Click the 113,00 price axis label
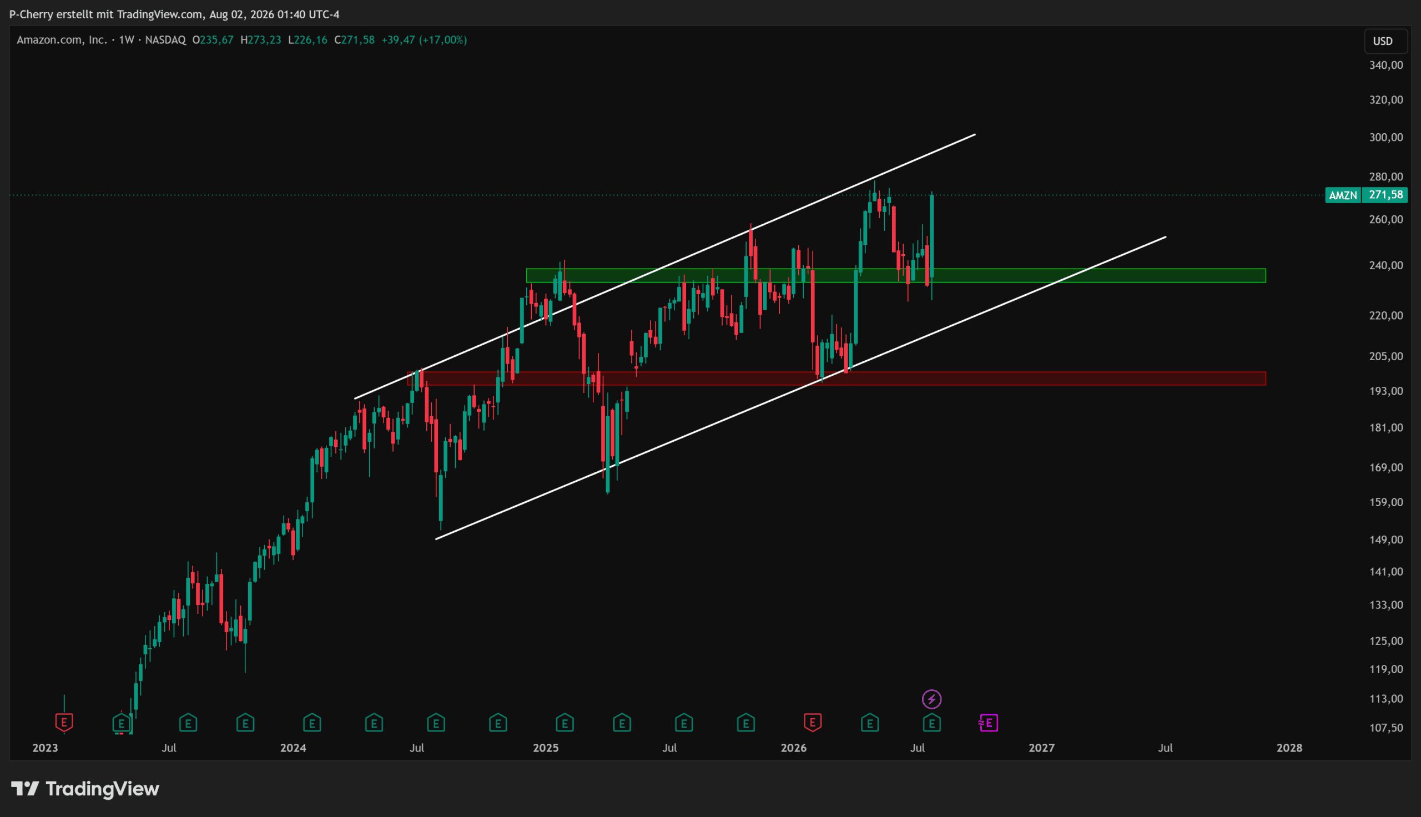Image resolution: width=1421 pixels, height=817 pixels. pyautogui.click(x=1386, y=699)
